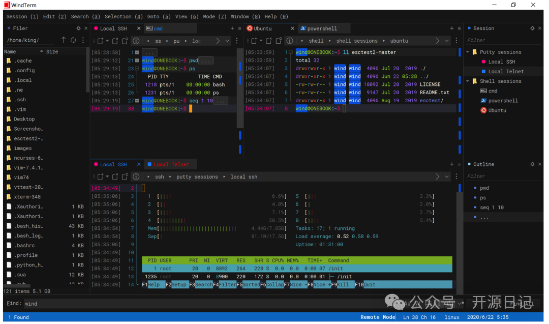
Task: Add new tab in Ubuntu pane group
Action: (451, 28)
